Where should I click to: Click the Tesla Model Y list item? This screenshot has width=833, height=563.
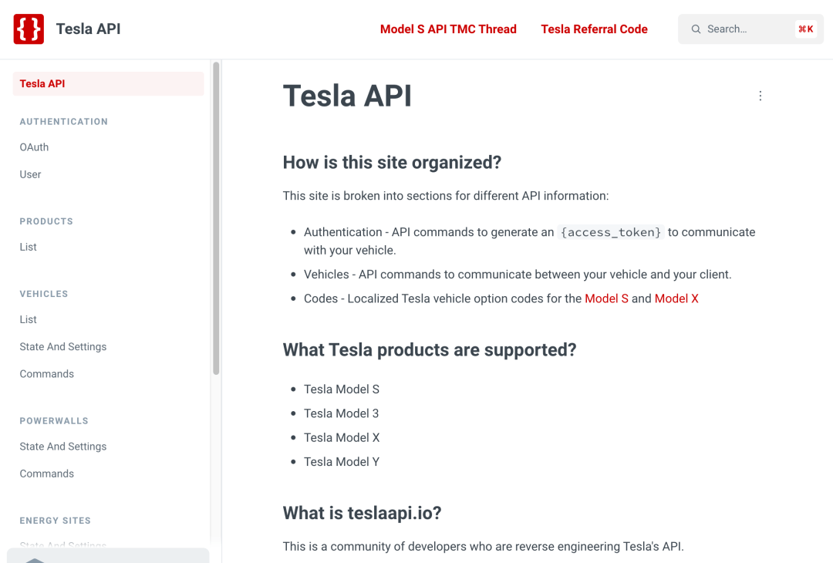[342, 461]
